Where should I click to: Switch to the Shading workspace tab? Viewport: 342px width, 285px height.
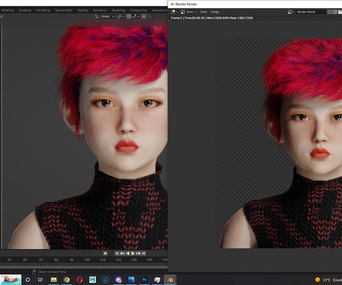(83, 10)
